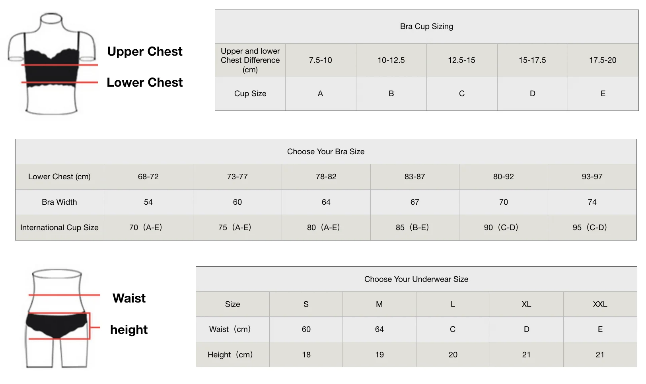Select cup size D in the Bra Cup Sizing table

[x=533, y=93]
